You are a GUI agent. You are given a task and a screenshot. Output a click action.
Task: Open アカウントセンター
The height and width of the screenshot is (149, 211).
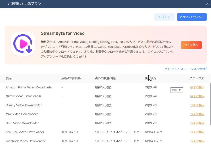(x=192, y=17)
